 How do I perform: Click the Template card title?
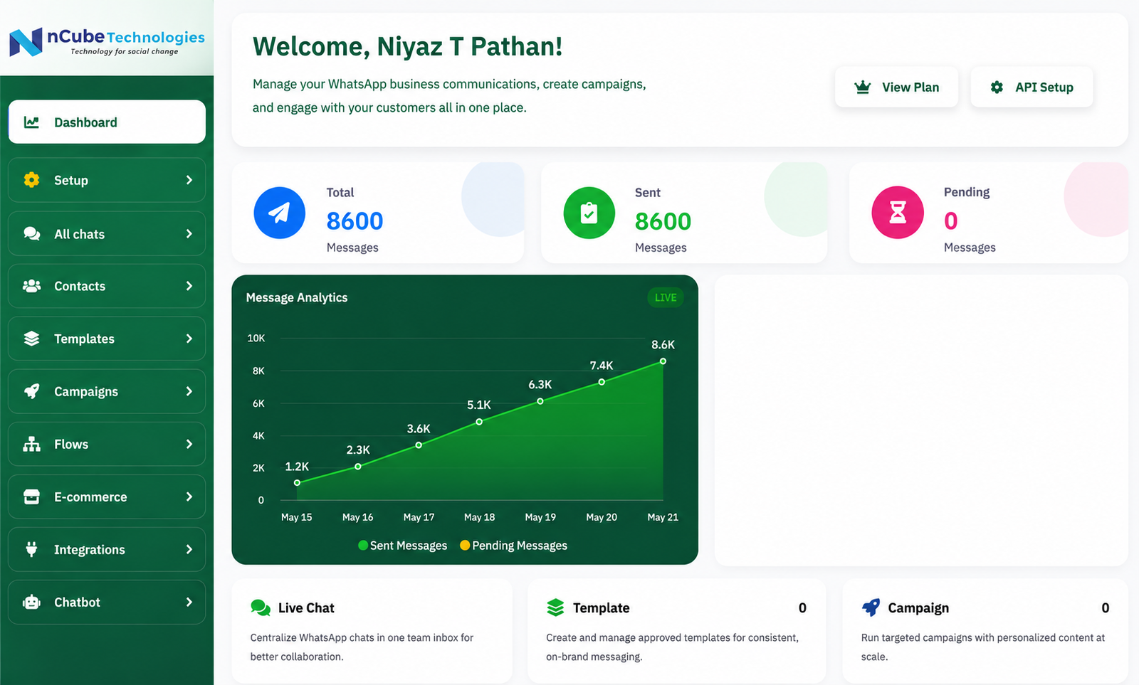(602, 608)
